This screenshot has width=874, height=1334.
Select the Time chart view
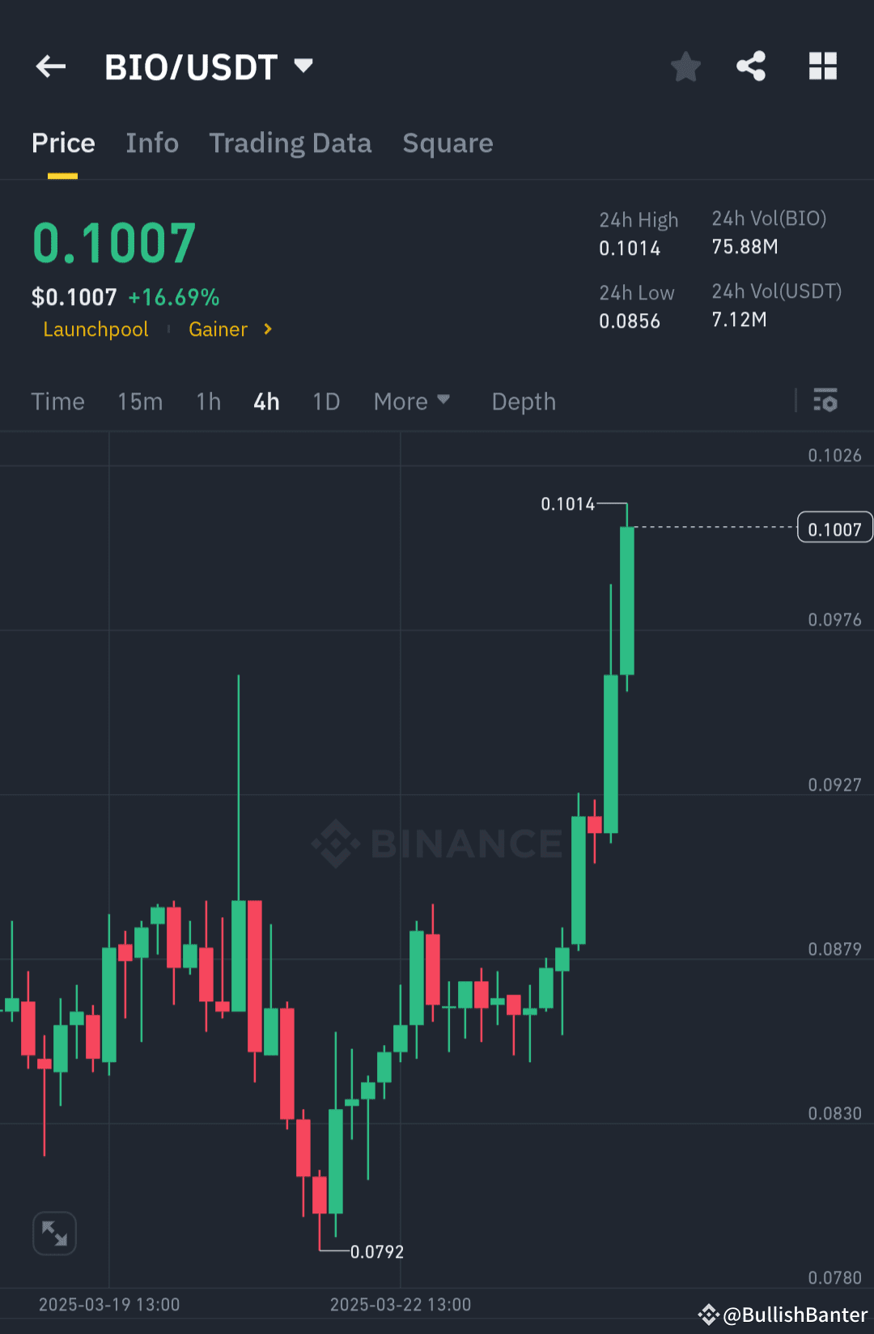57,401
